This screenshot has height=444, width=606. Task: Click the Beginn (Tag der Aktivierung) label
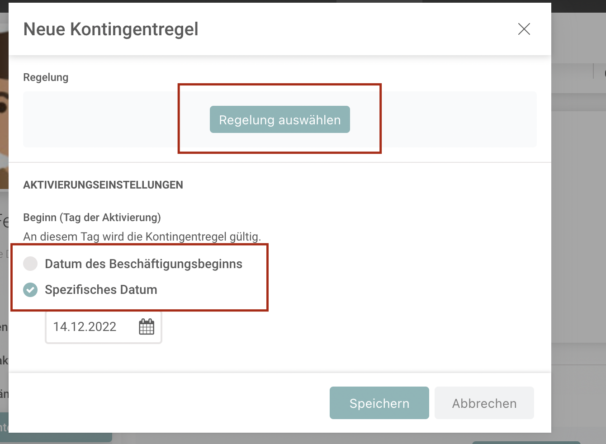92,217
